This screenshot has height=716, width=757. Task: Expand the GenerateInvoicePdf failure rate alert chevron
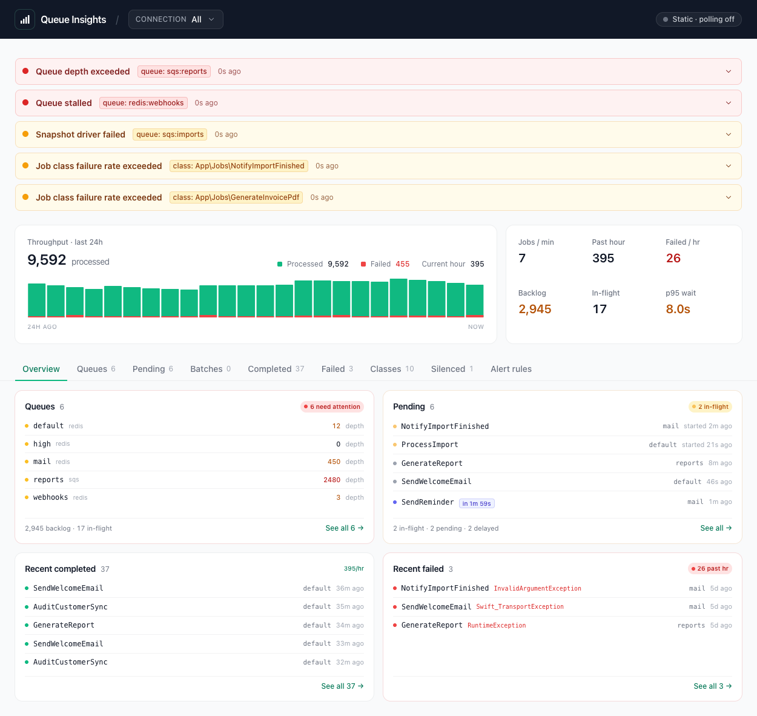point(729,197)
